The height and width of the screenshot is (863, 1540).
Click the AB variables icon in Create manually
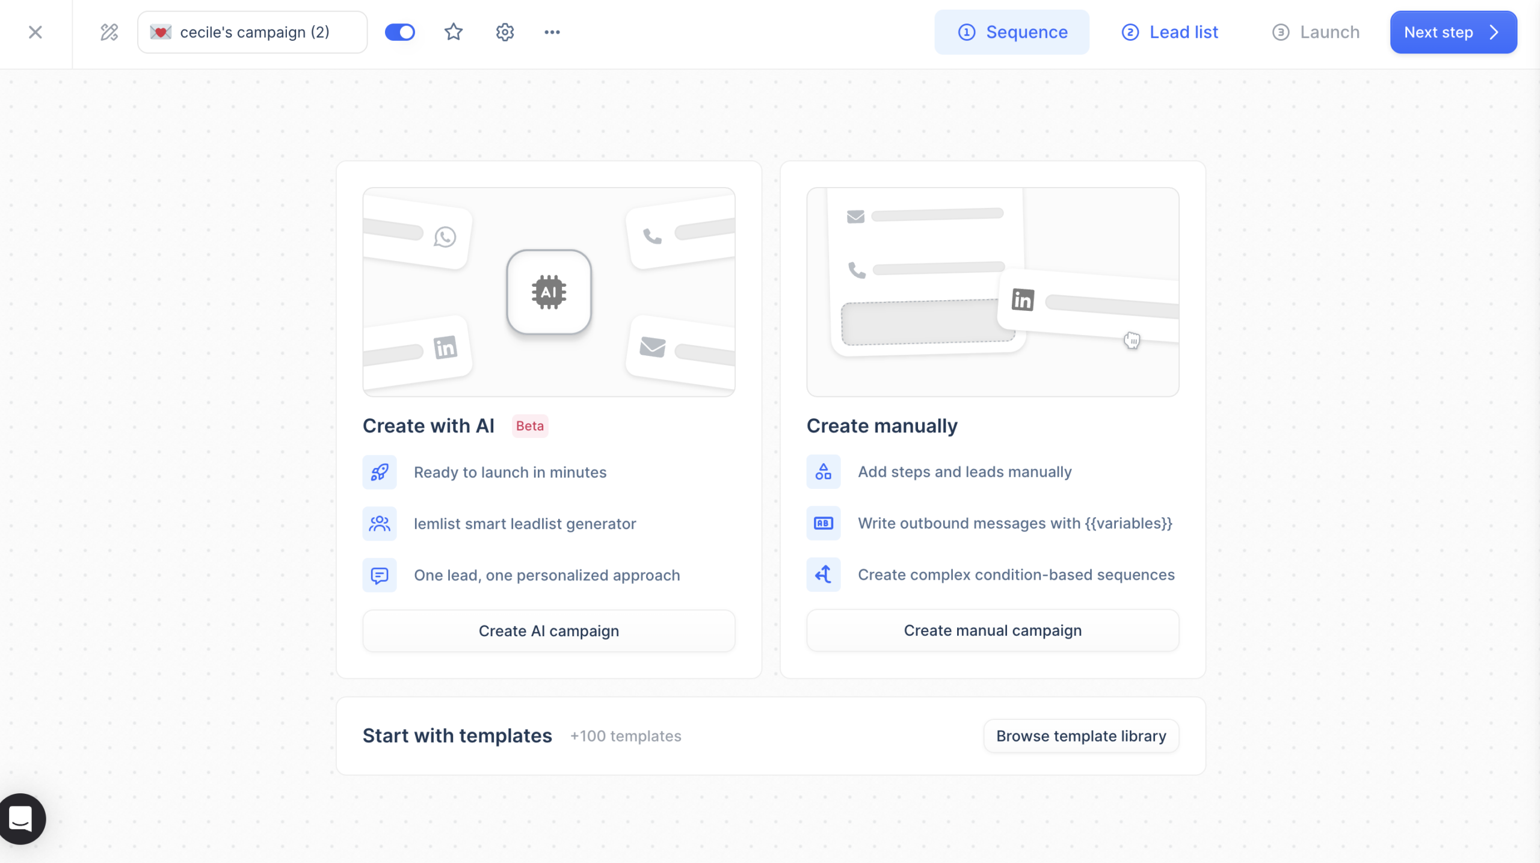pyautogui.click(x=823, y=523)
